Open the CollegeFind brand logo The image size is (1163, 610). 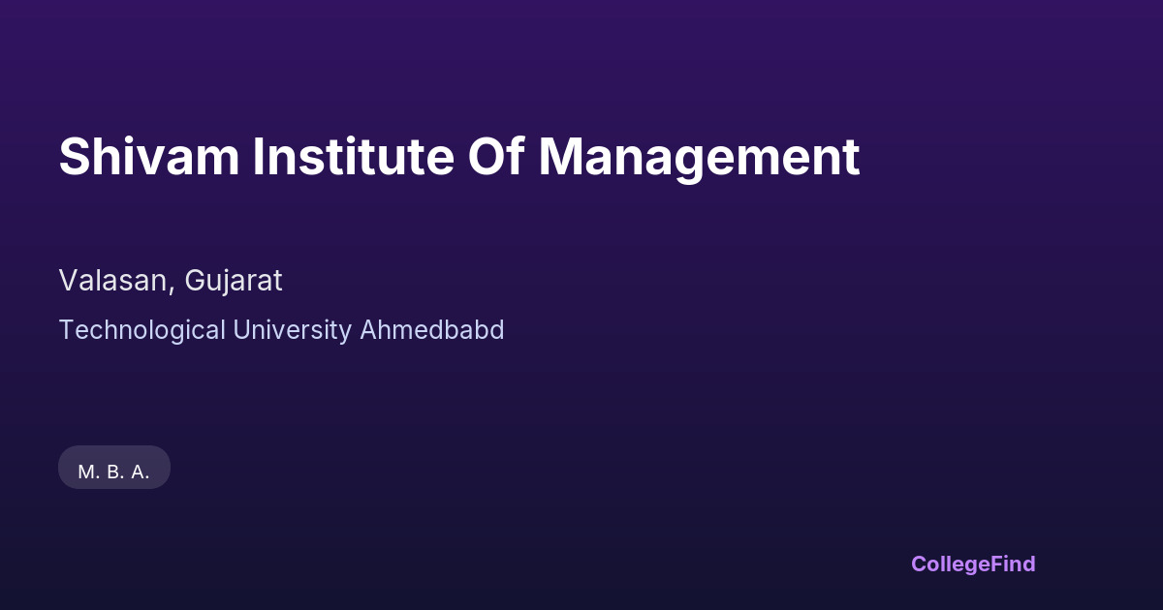pyautogui.click(x=973, y=564)
